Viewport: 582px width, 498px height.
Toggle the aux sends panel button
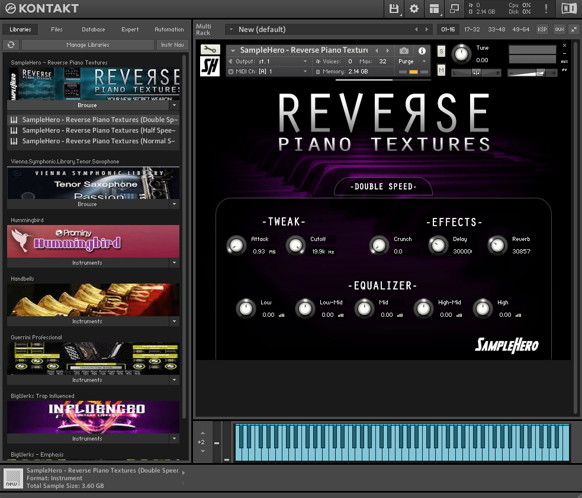pyautogui.click(x=560, y=30)
